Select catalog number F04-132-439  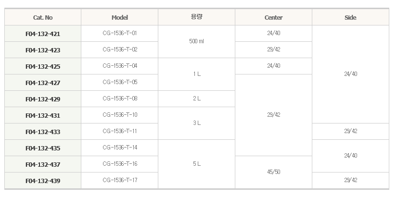point(43,181)
